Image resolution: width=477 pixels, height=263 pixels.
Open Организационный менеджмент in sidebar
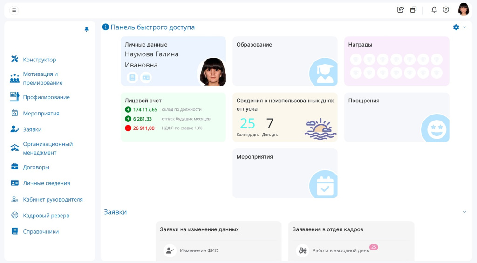(48, 148)
